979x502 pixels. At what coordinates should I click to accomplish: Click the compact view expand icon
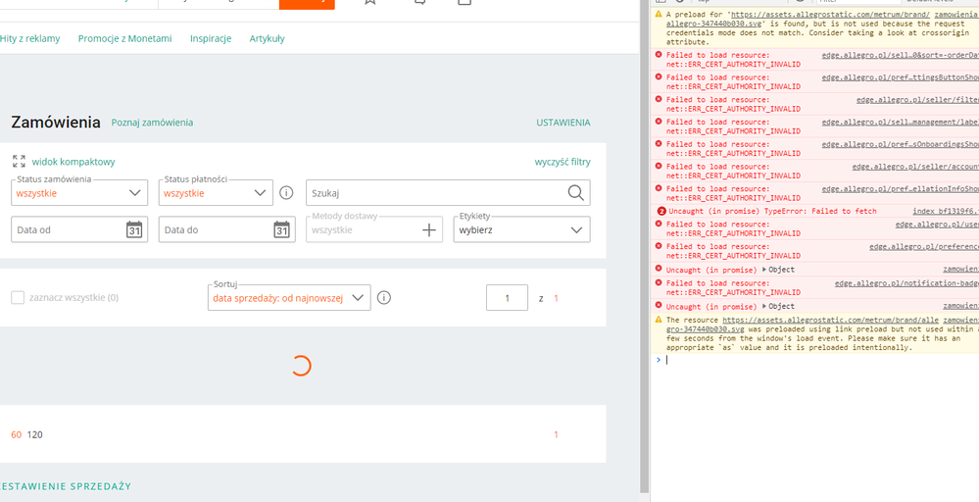(19, 162)
